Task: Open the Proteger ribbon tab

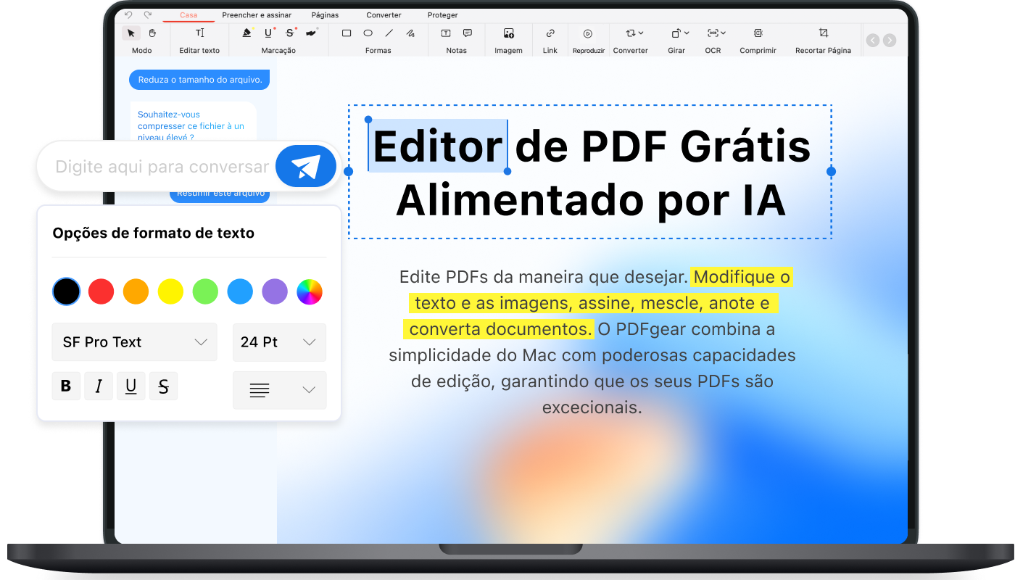Action: 442,14
